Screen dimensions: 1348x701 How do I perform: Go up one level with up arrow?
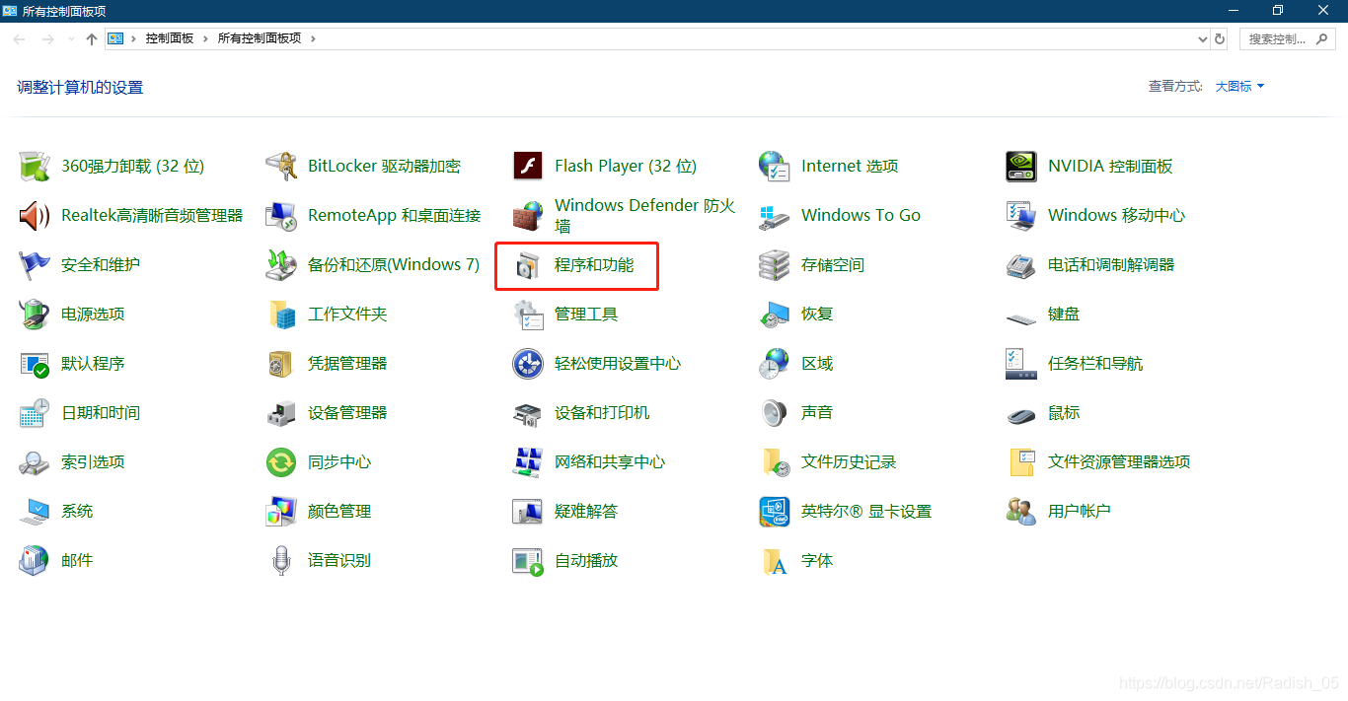coord(92,39)
